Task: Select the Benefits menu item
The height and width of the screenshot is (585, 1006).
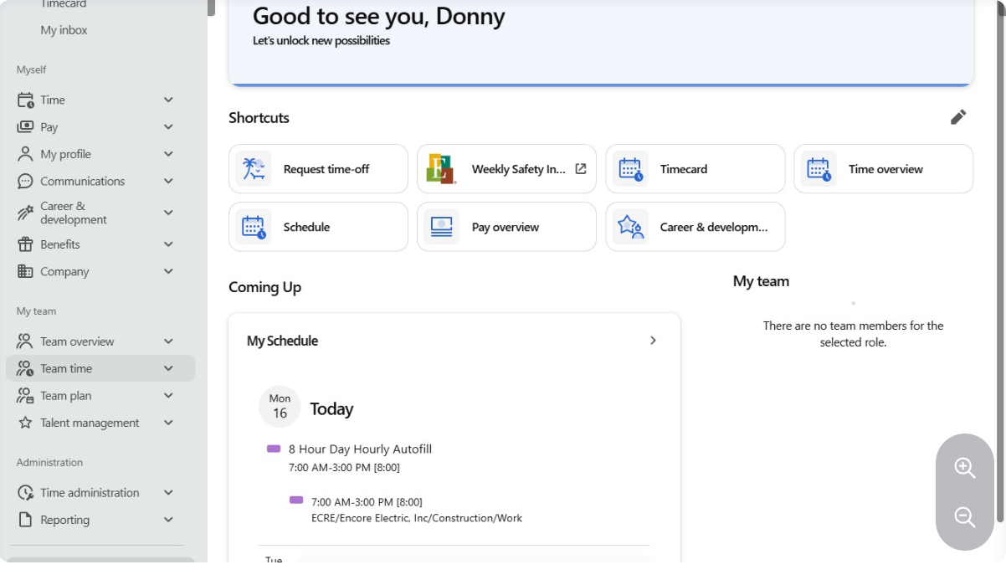Action: (100, 244)
